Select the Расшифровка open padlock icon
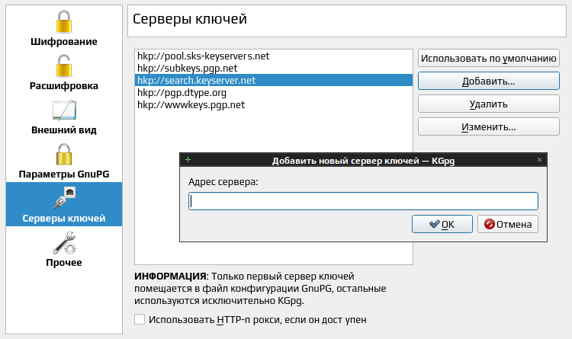The image size is (572, 339). [64, 66]
